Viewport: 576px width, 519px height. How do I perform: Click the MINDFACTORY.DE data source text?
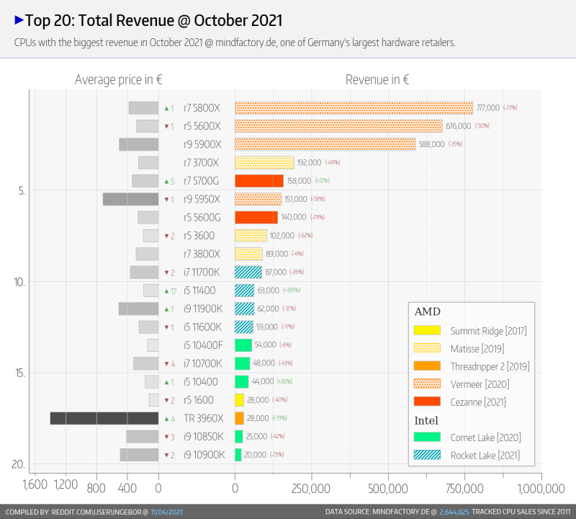click(401, 512)
